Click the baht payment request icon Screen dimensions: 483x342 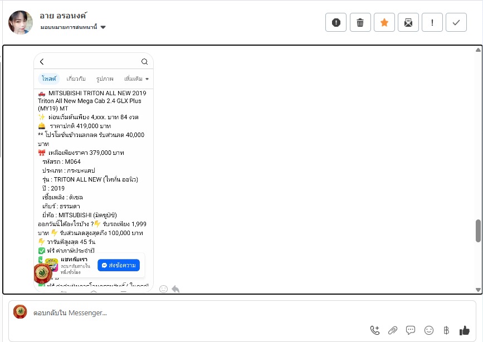pos(446,331)
